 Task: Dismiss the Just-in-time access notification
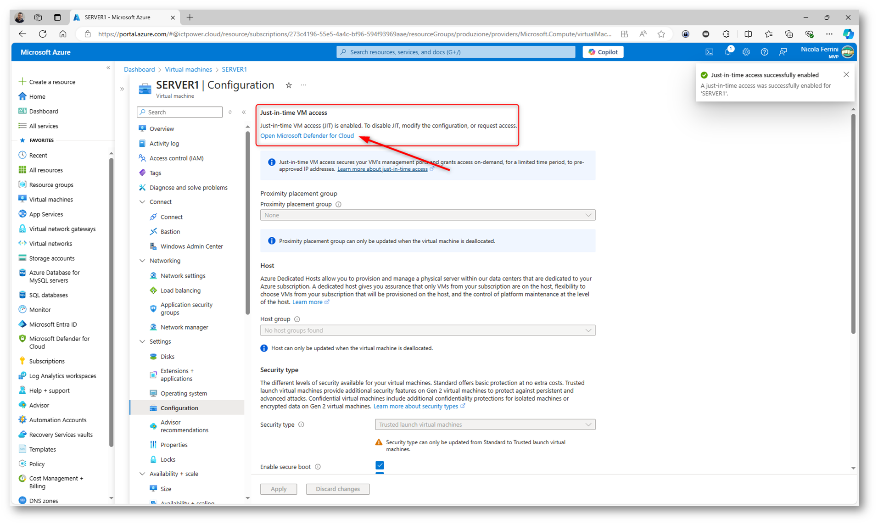coord(846,75)
